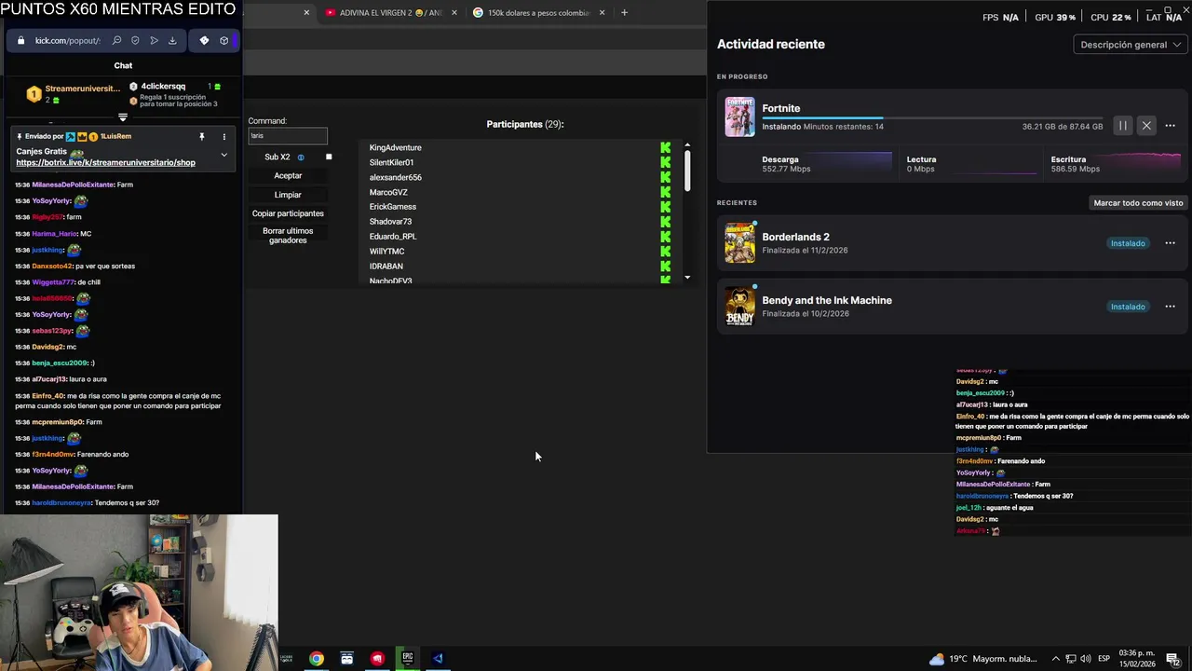
Task: Click the Borderlands 2 Instalado badge
Action: click(x=1128, y=243)
